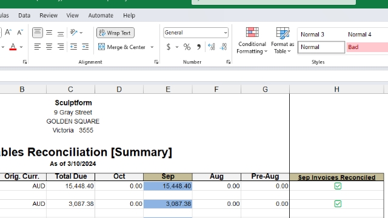Open the Font settings dialog launcher
Screen dimensions: 388x218
pyautogui.click(x=25, y=62)
